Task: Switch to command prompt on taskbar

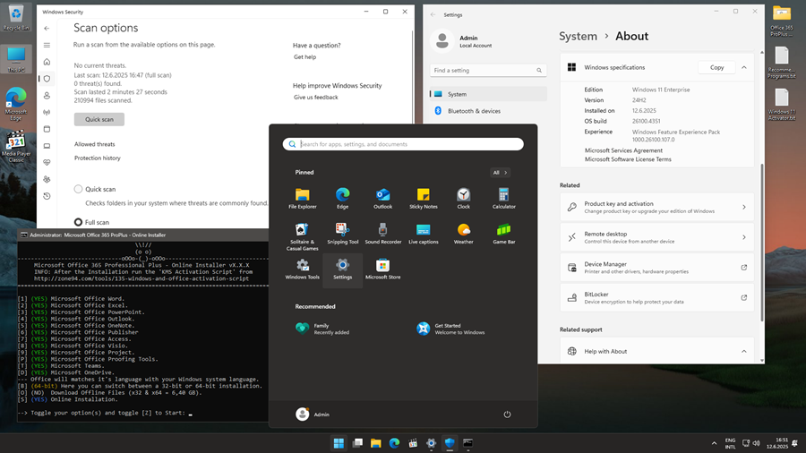Action: tap(467, 443)
